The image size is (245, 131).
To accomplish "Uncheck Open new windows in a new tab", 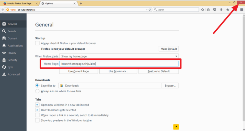I will coord(37,105).
